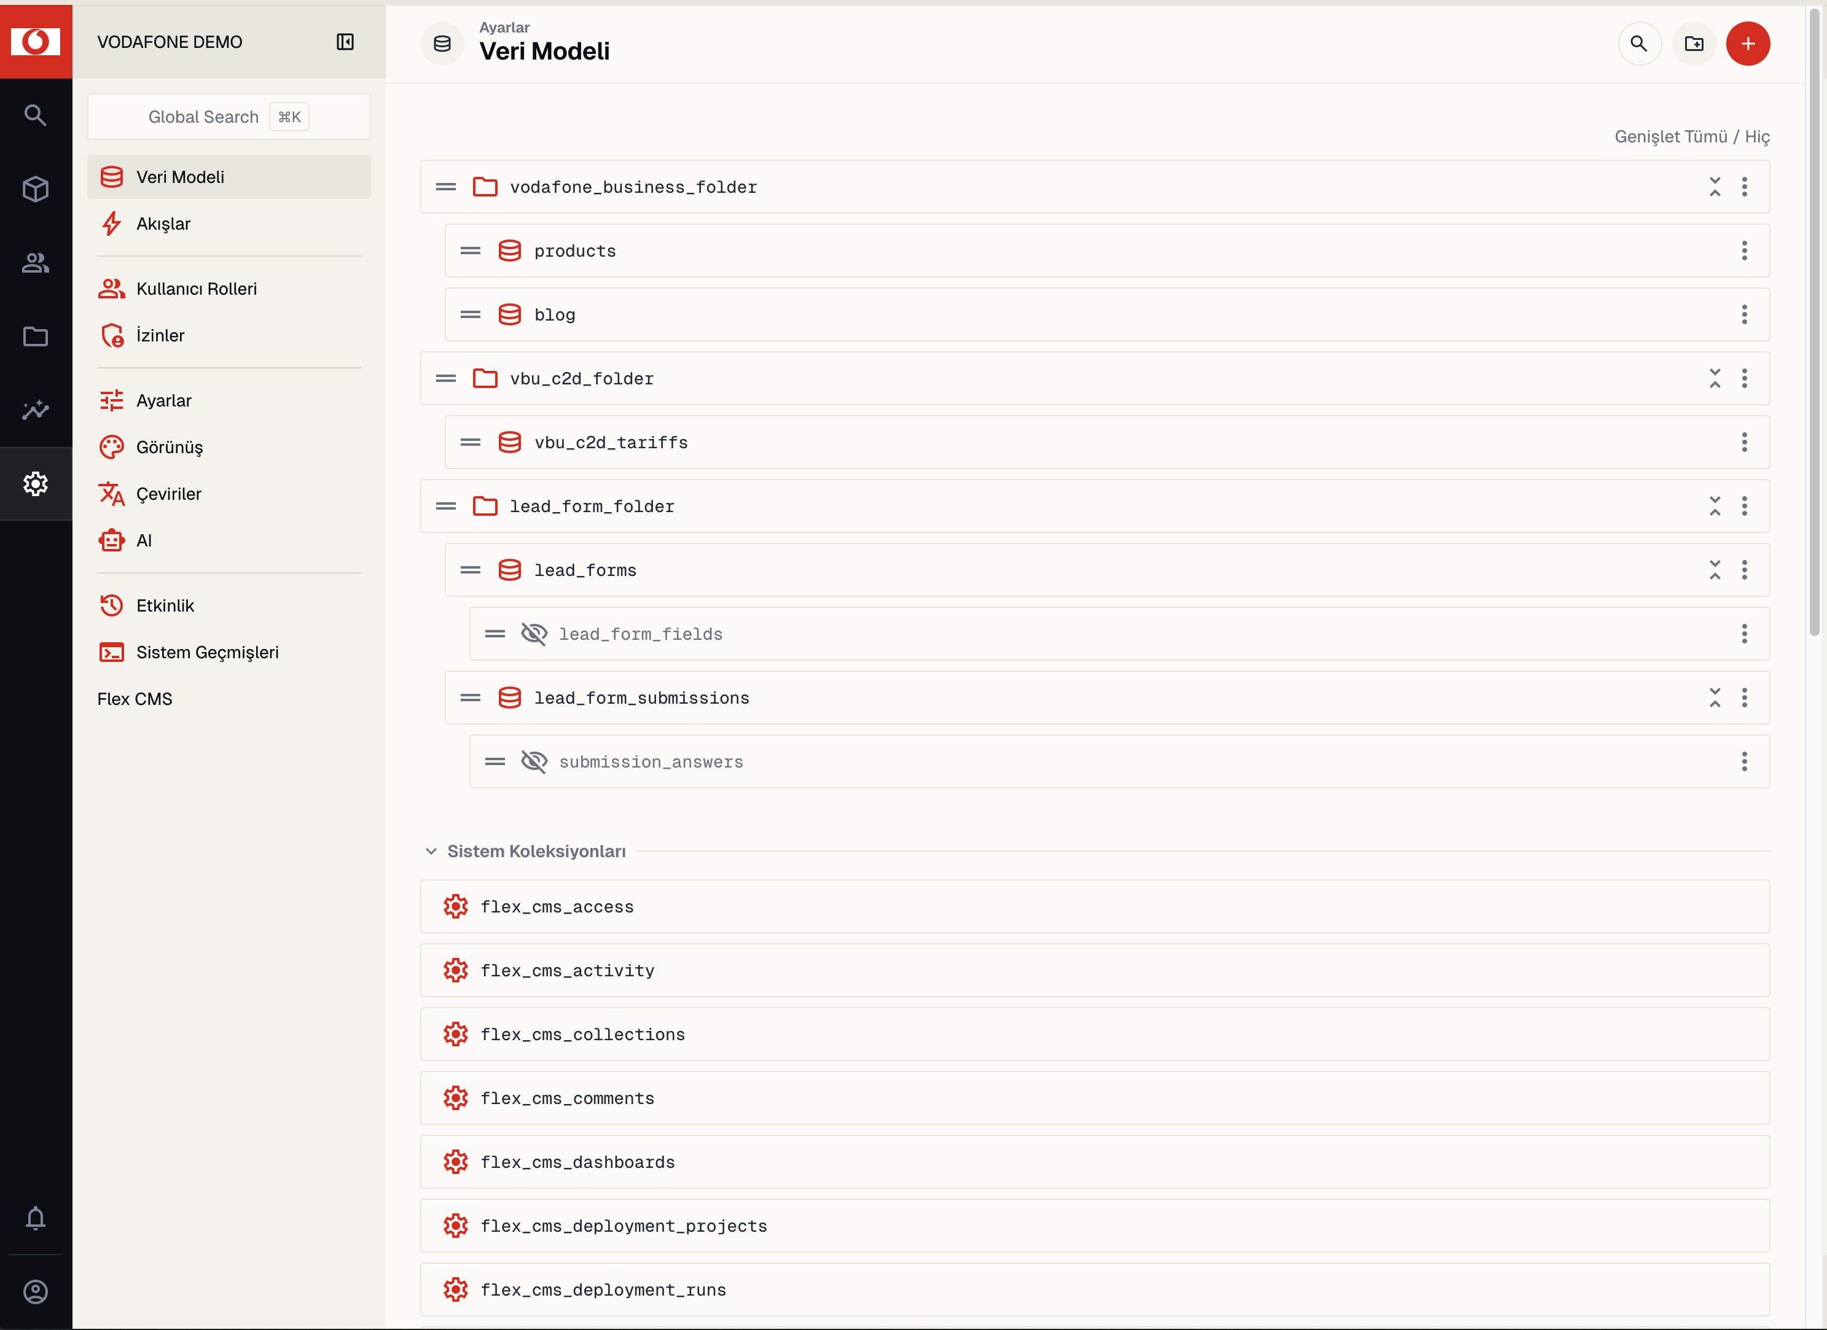Image resolution: width=1827 pixels, height=1330 pixels.
Task: Collapse lead_forms nested collections
Action: click(x=1715, y=570)
